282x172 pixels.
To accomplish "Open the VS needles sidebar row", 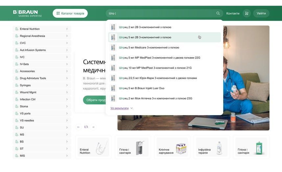I will [42, 120].
